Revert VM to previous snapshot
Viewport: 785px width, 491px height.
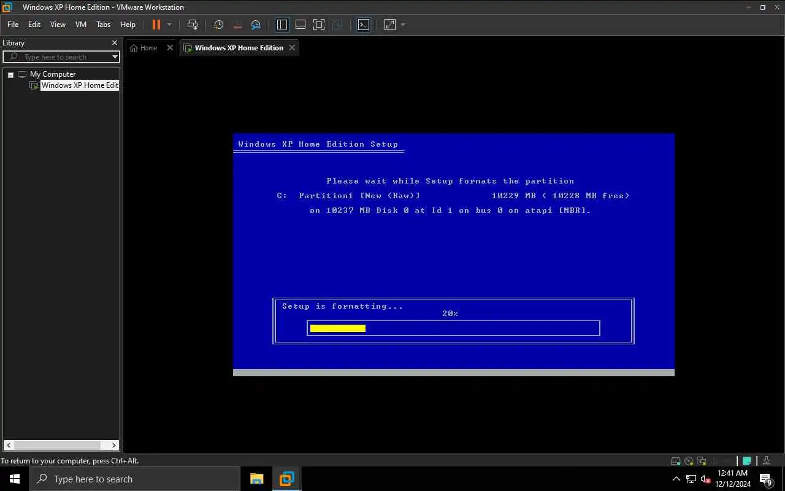tap(238, 25)
